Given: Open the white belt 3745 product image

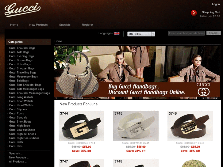Looking at the screenshot, I should [136, 126].
